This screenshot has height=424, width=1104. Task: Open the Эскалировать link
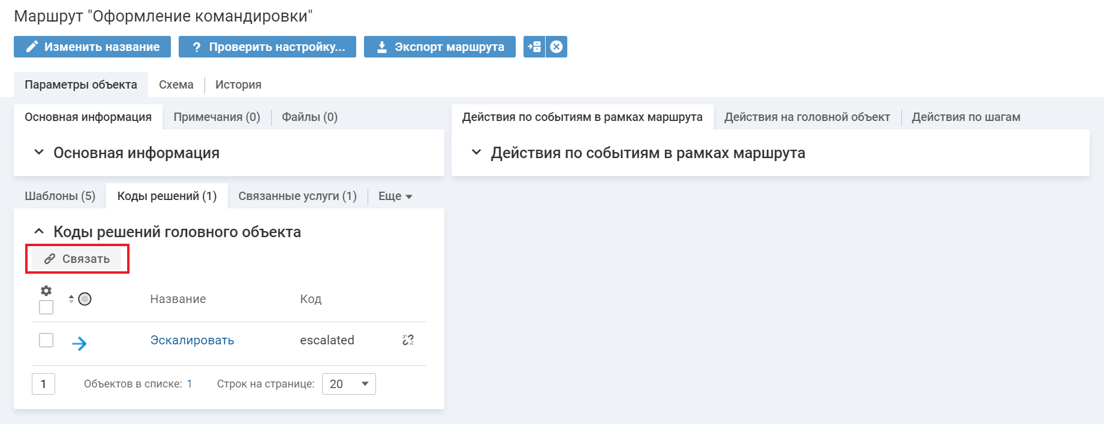(x=192, y=340)
